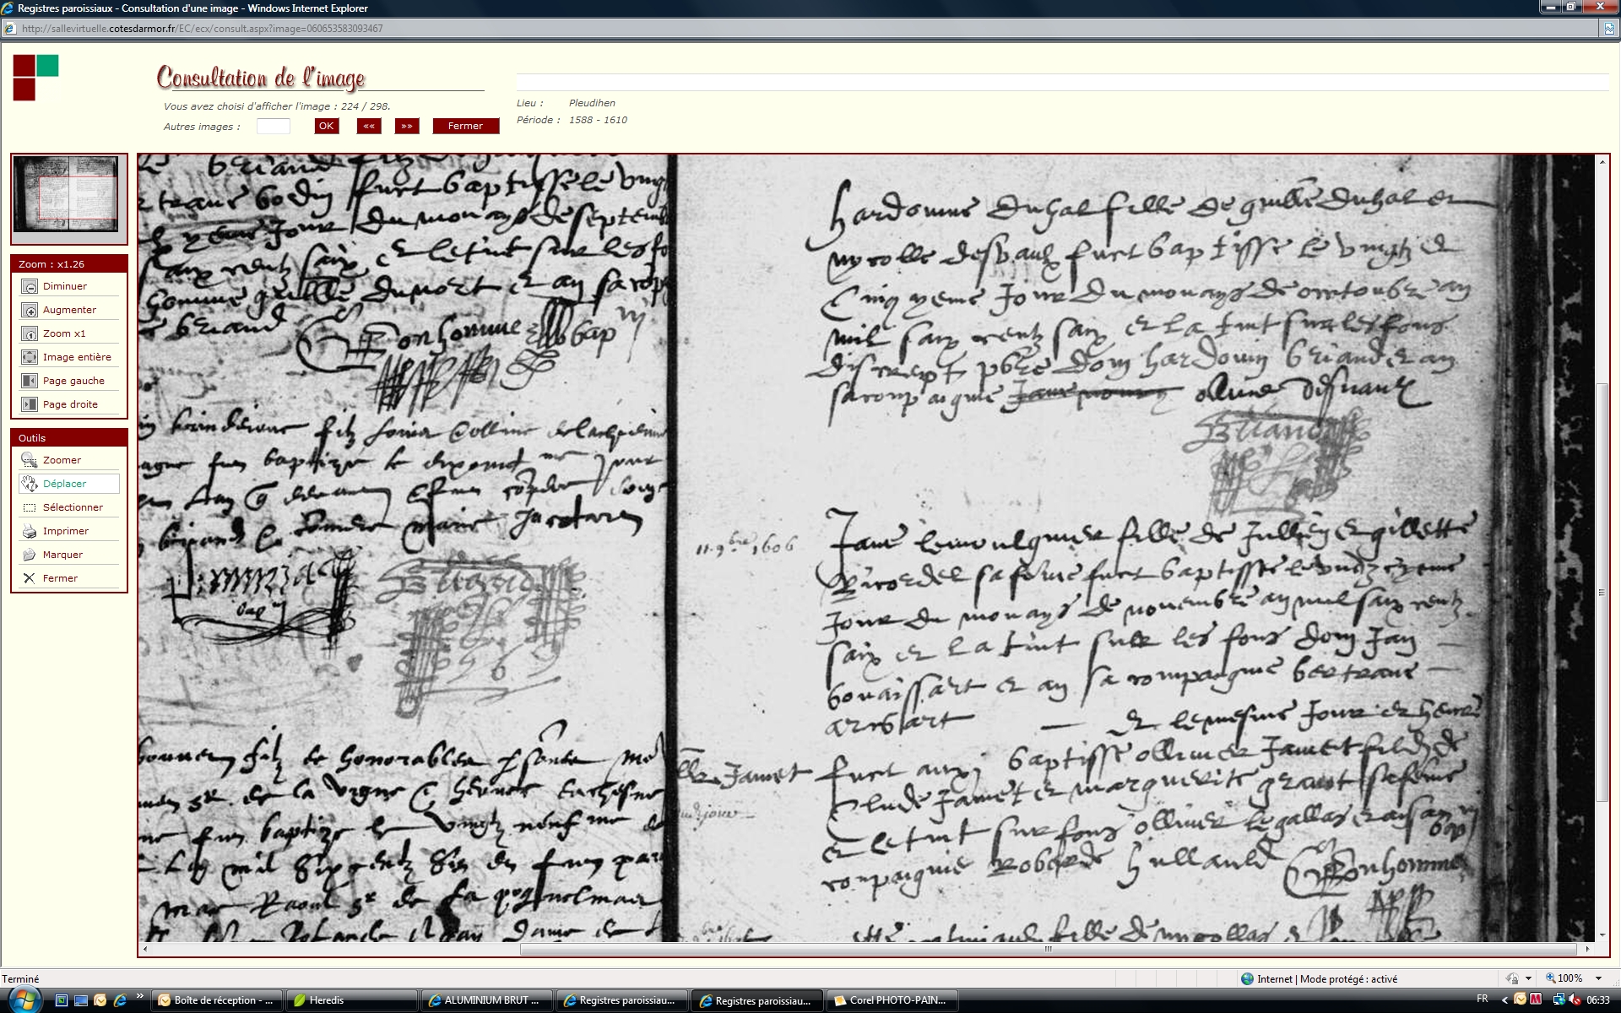Click the red Fermer button in the header
The height and width of the screenshot is (1013, 1621).
pyautogui.click(x=465, y=127)
